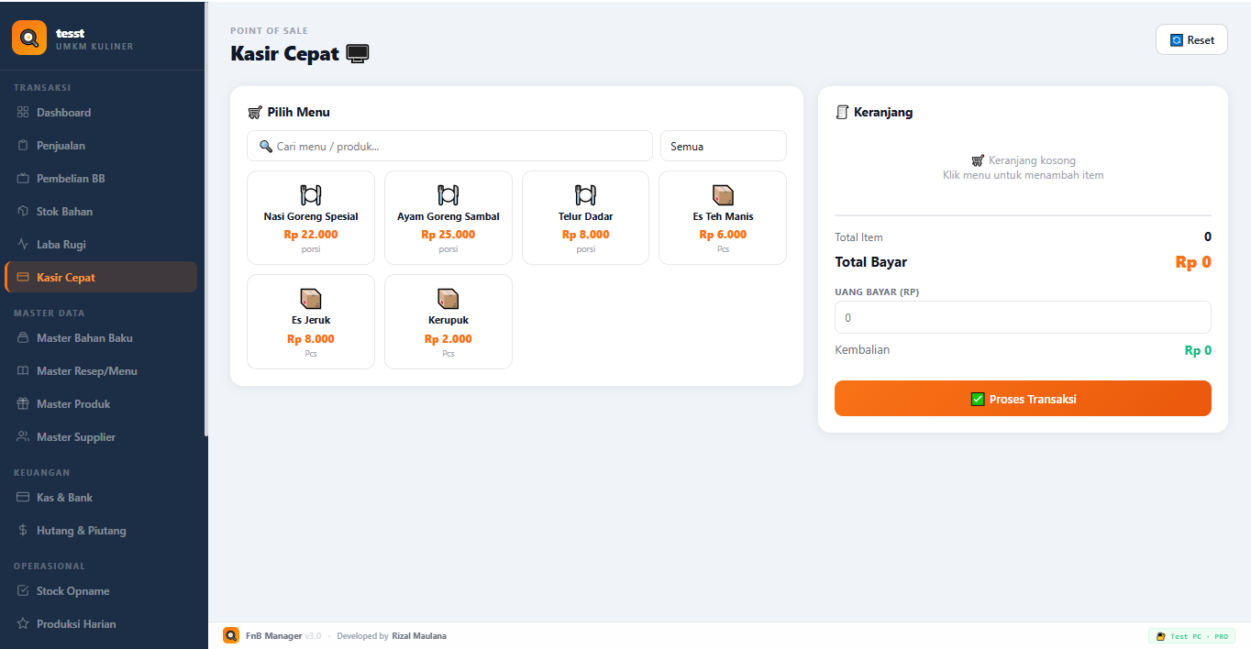1251x649 pixels.
Task: Click the Kembalian Rp 0 value
Action: pyautogui.click(x=1198, y=350)
